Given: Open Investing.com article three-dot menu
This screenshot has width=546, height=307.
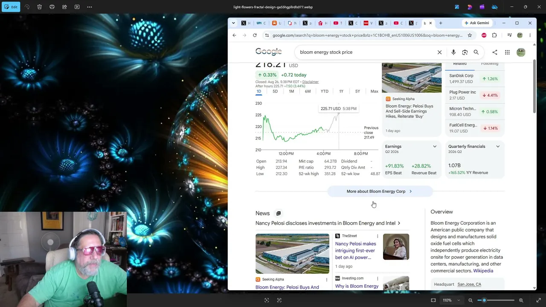Looking at the screenshot, I should pos(378,279).
